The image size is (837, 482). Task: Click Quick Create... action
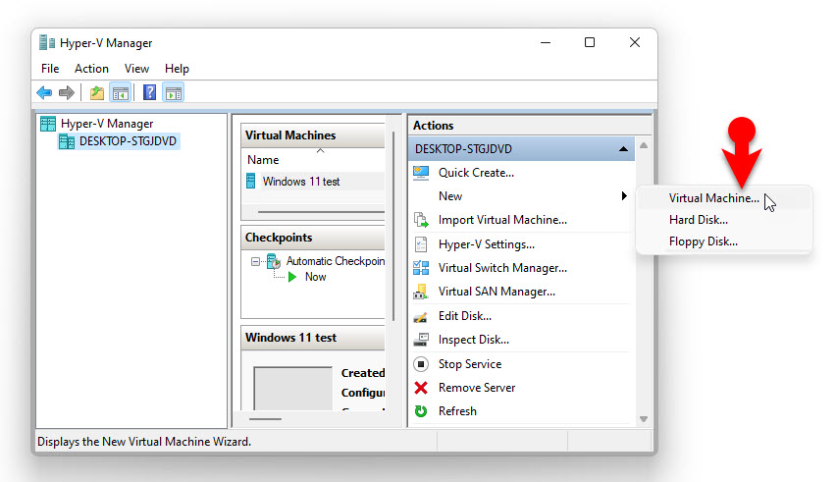(x=476, y=173)
